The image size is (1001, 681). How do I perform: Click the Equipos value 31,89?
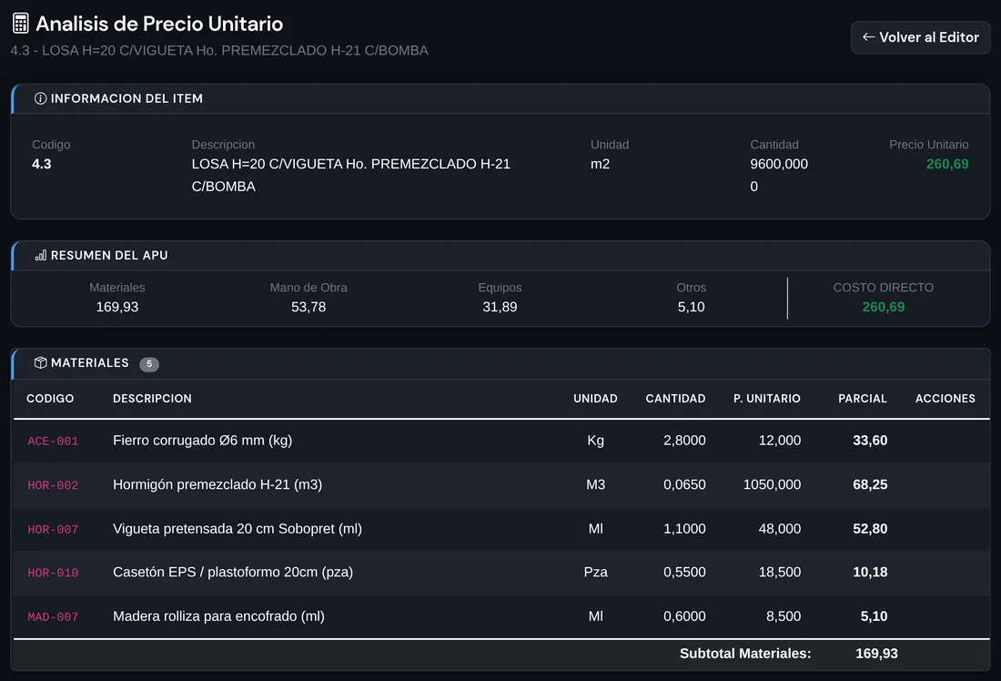pyautogui.click(x=500, y=307)
